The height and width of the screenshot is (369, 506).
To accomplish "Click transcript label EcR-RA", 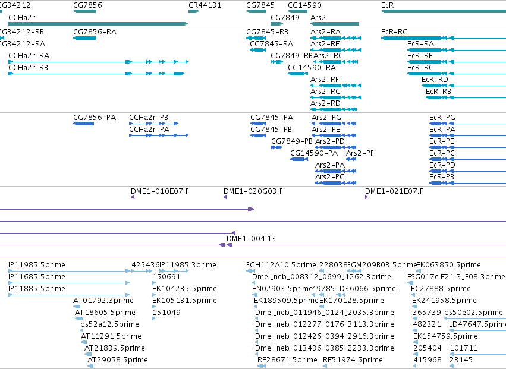I will [x=420, y=44].
